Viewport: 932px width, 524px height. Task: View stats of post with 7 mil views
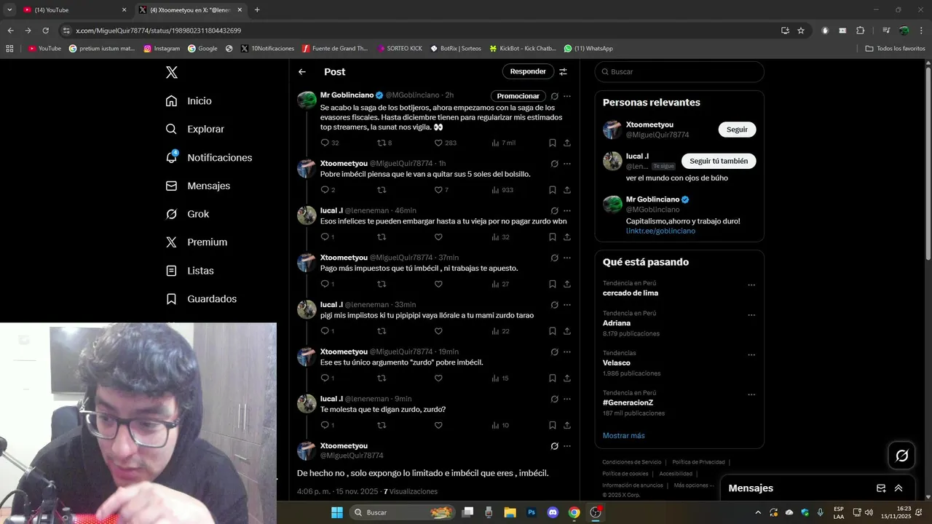click(x=504, y=143)
